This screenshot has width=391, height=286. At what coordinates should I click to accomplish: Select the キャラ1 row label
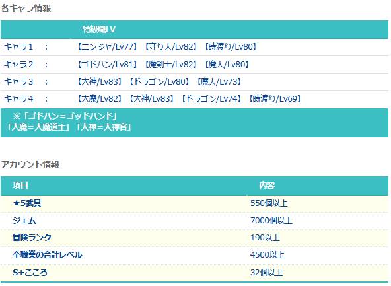[x=18, y=47]
